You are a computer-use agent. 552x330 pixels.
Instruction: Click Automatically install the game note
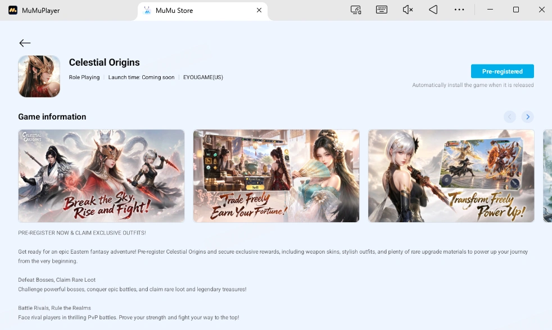point(473,85)
